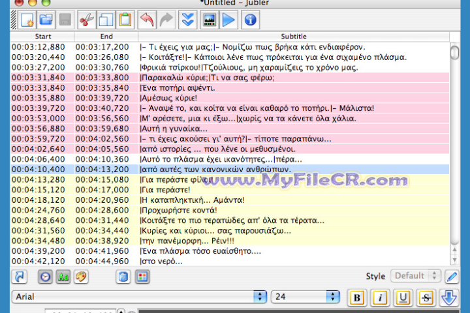Click the colored squares grid icon

click(x=142, y=276)
